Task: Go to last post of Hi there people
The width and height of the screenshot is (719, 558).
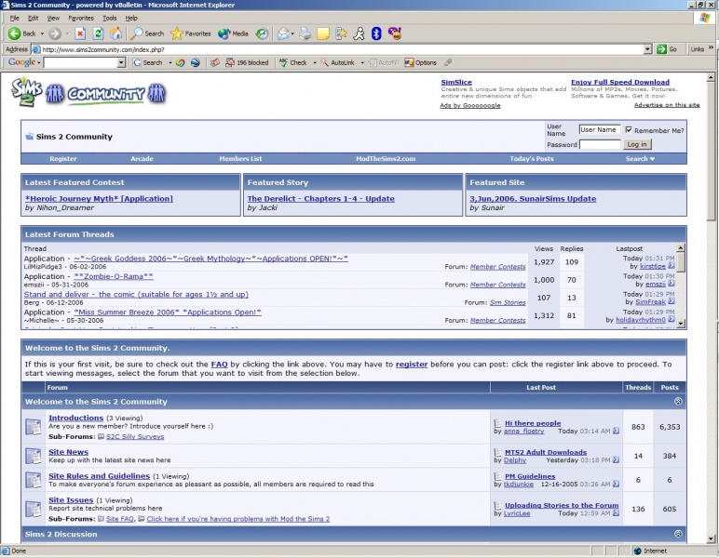Action: coord(616,431)
